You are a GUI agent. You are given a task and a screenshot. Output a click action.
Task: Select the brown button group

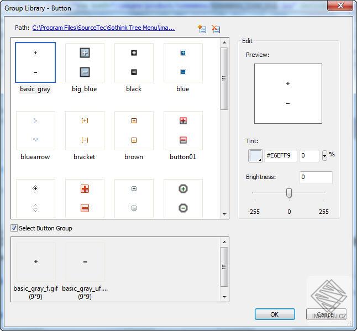point(134,130)
